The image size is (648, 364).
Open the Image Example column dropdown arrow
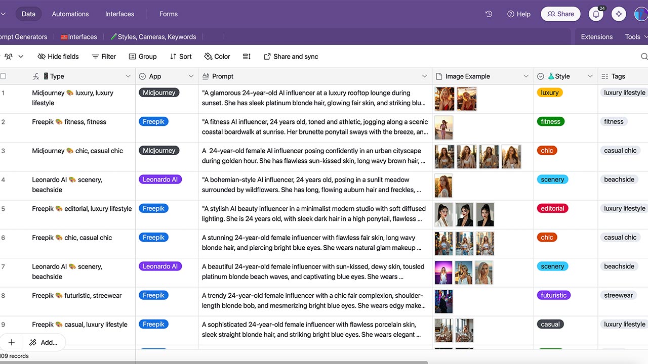(526, 76)
